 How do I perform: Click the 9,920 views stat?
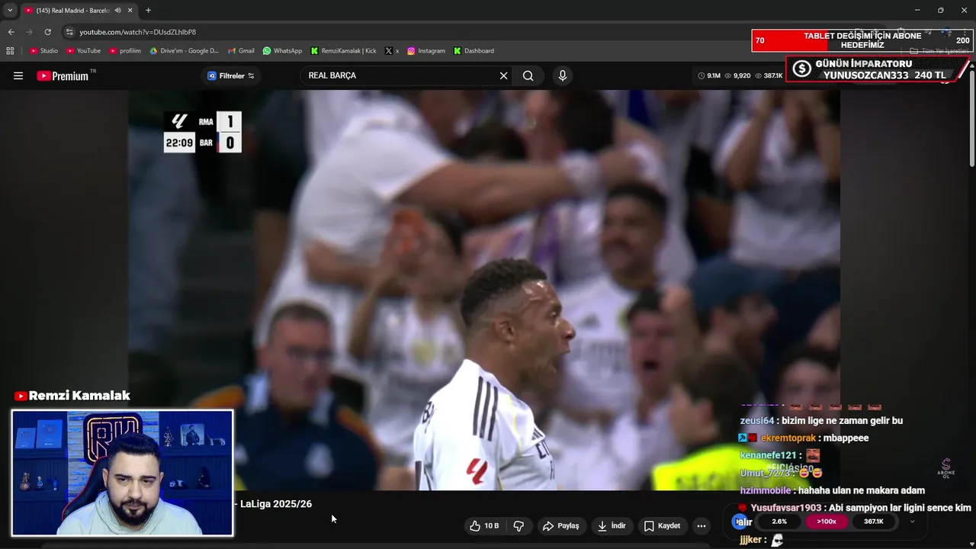(x=737, y=75)
